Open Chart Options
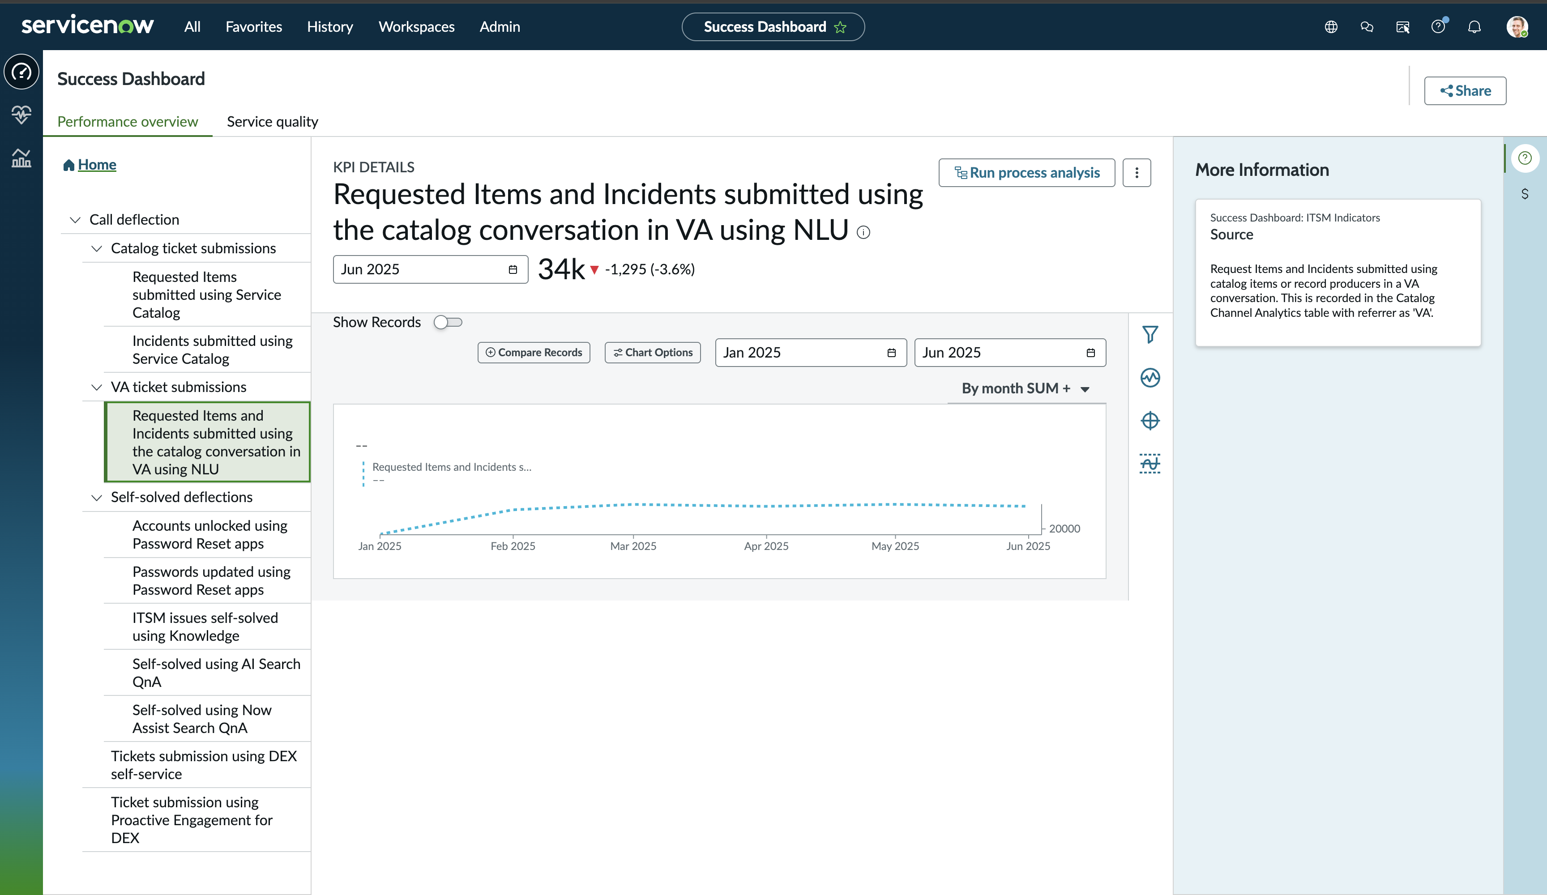The image size is (1547, 895). point(653,353)
